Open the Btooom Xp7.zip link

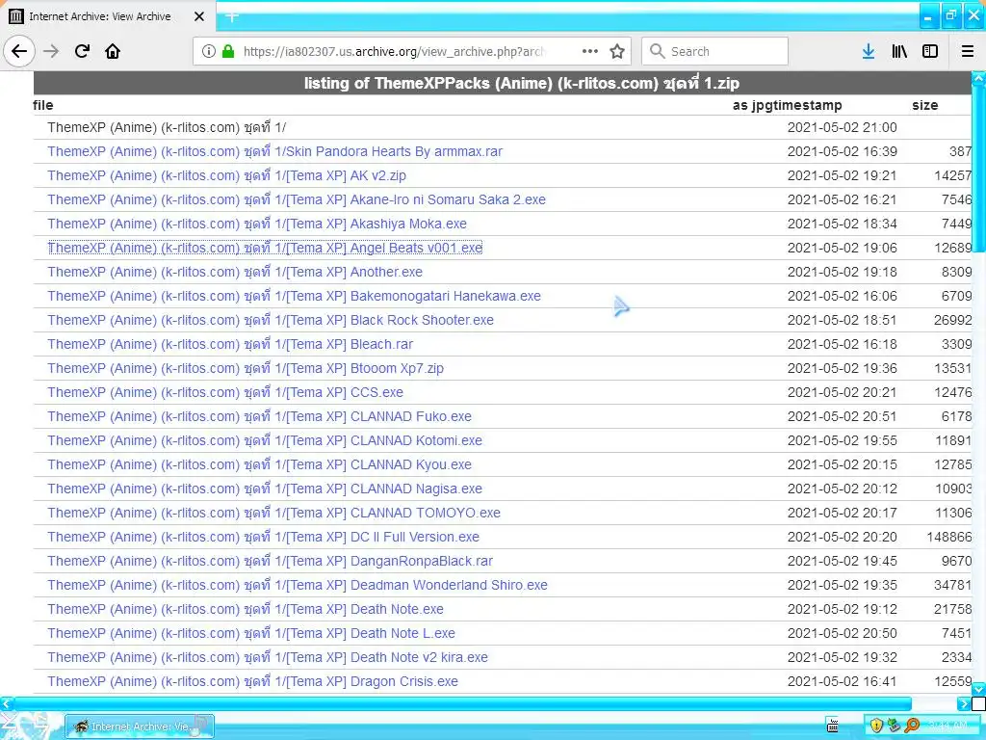pyautogui.click(x=246, y=368)
